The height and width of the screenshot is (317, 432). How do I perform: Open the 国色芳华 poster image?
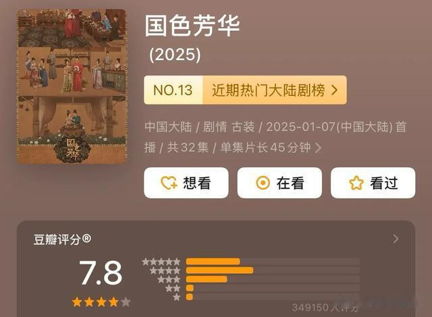coord(72,86)
